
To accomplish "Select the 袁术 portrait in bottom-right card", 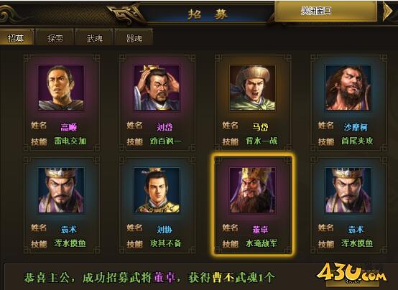I will [348, 190].
